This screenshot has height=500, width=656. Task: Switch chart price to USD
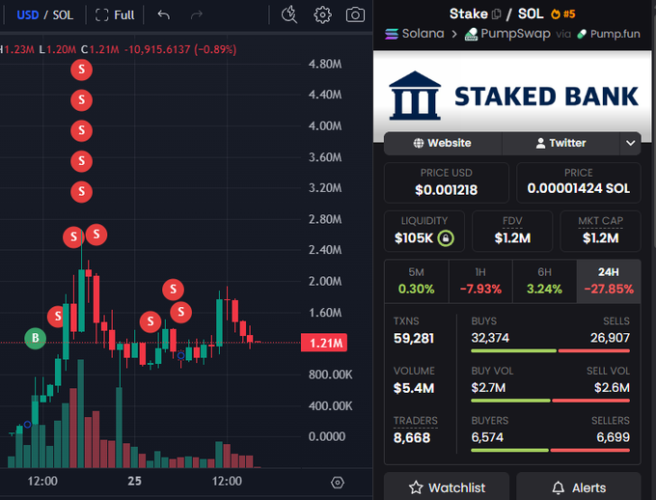pos(28,15)
